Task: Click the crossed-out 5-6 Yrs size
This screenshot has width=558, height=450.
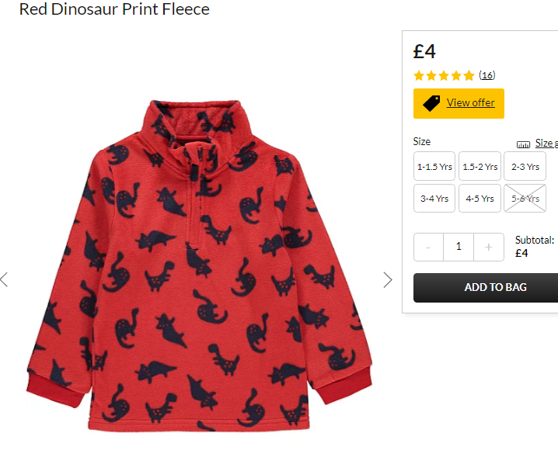Action: [525, 198]
